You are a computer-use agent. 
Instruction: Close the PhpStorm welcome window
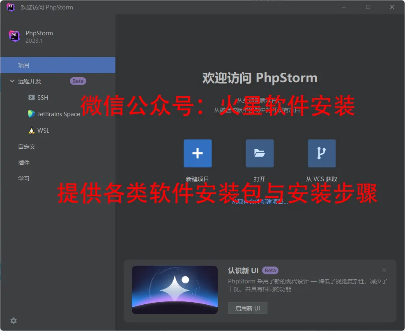coord(392,7)
